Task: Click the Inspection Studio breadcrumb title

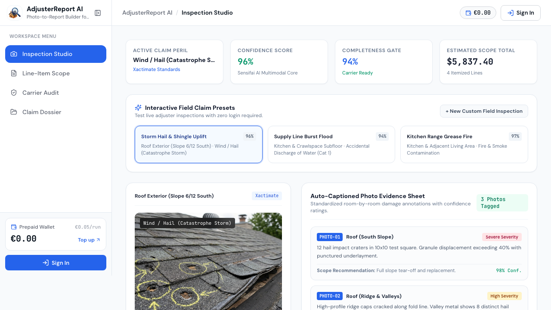Action: (x=207, y=13)
